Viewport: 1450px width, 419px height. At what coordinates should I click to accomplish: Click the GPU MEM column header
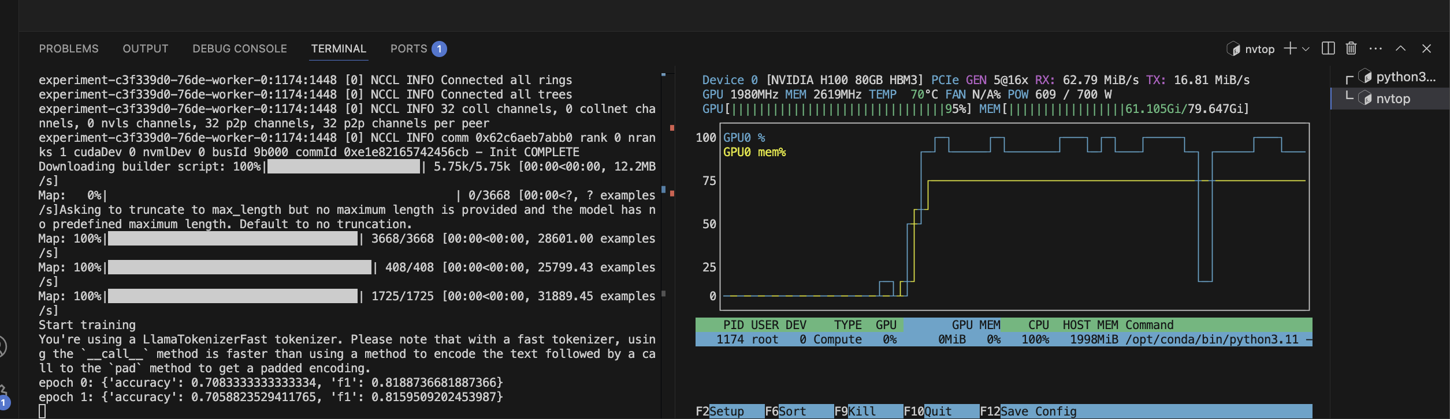[976, 325]
